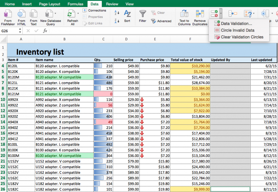
Task: Click the From FileMaker import icon
Action: (x=8, y=14)
